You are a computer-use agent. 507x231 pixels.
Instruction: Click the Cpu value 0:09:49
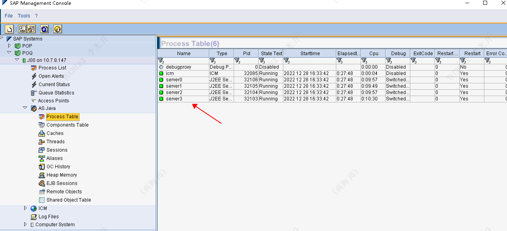tap(369, 86)
